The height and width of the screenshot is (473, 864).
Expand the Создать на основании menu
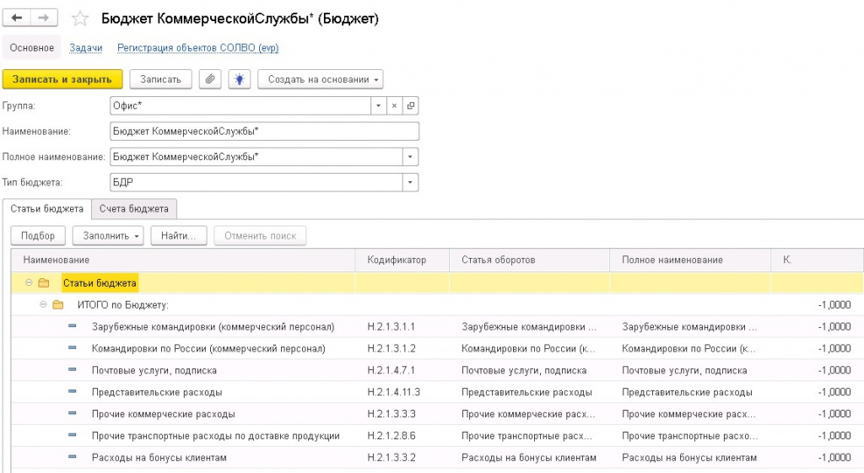320,79
